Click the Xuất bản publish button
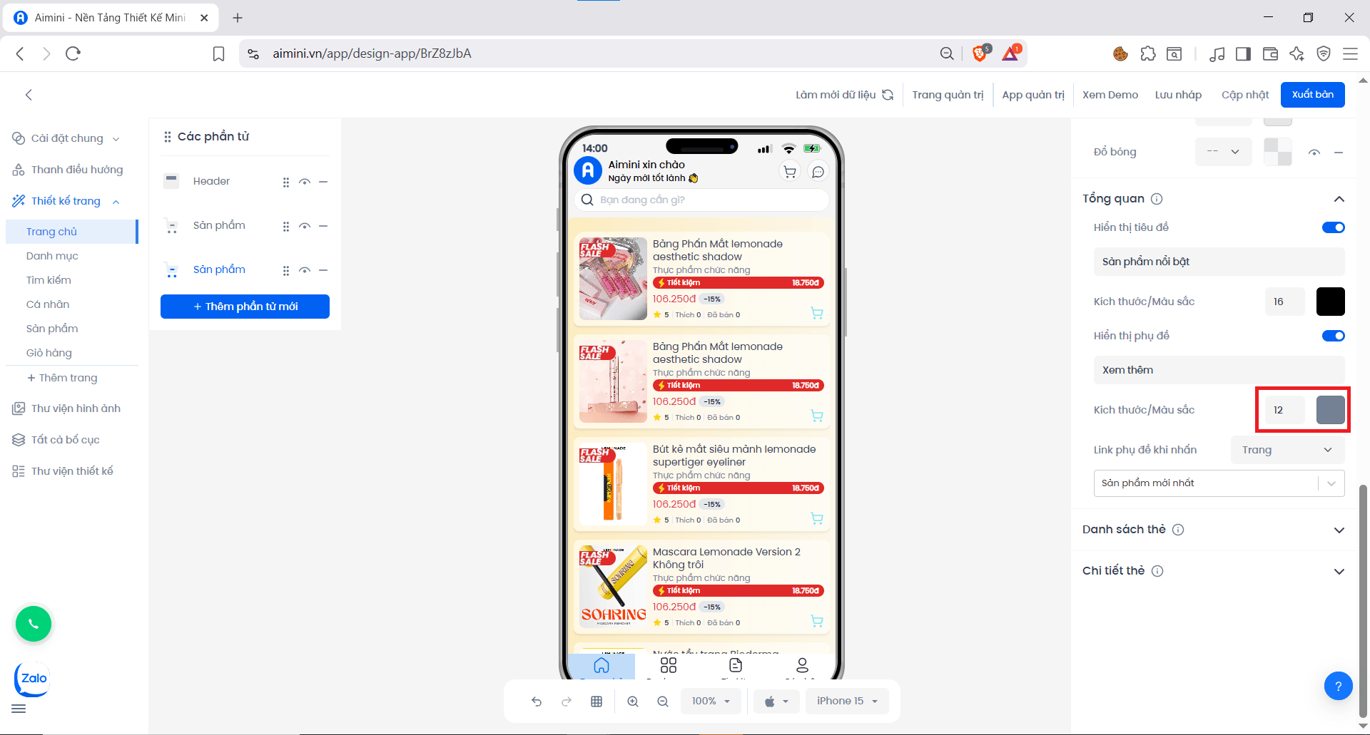 [1312, 95]
